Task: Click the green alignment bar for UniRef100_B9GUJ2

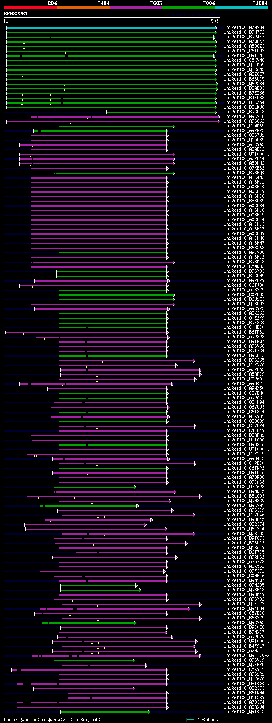Action: pyautogui.click(x=161, y=112)
